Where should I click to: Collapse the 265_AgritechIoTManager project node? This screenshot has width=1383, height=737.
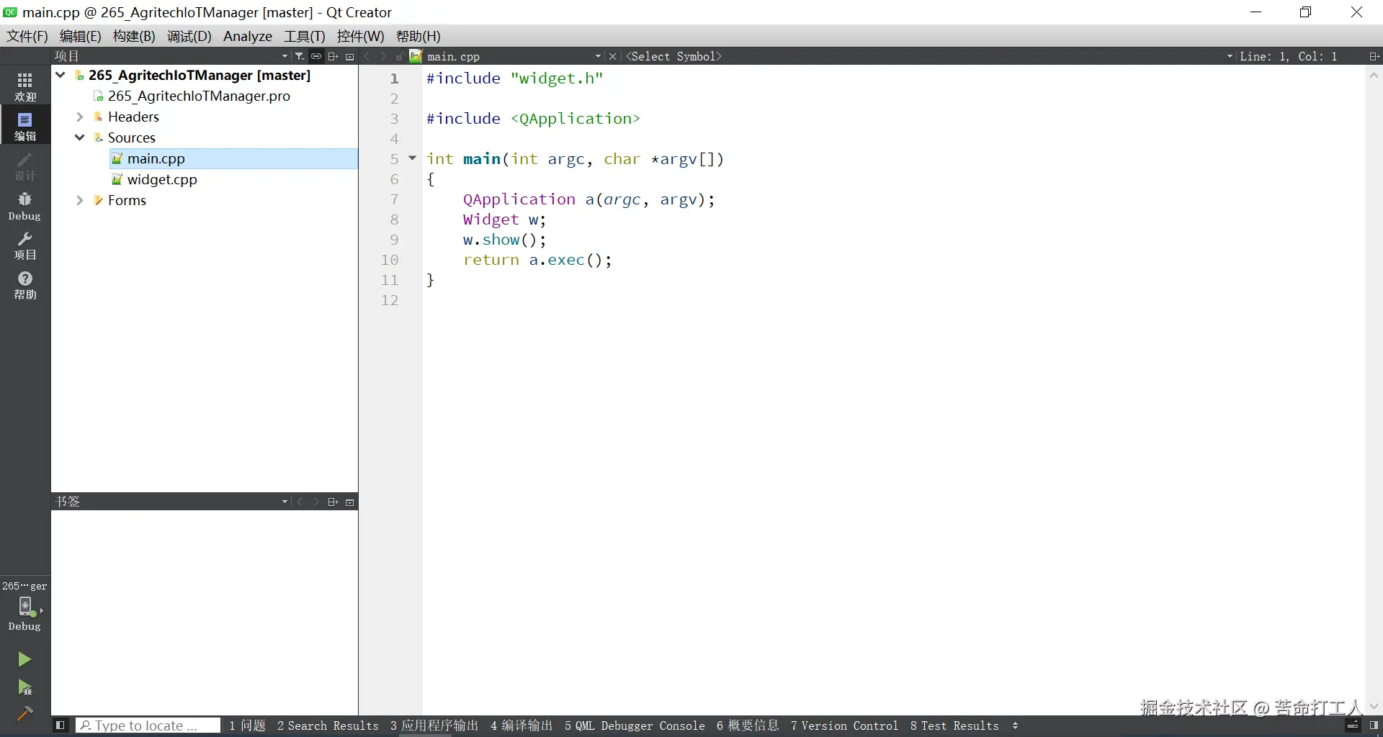coord(61,75)
